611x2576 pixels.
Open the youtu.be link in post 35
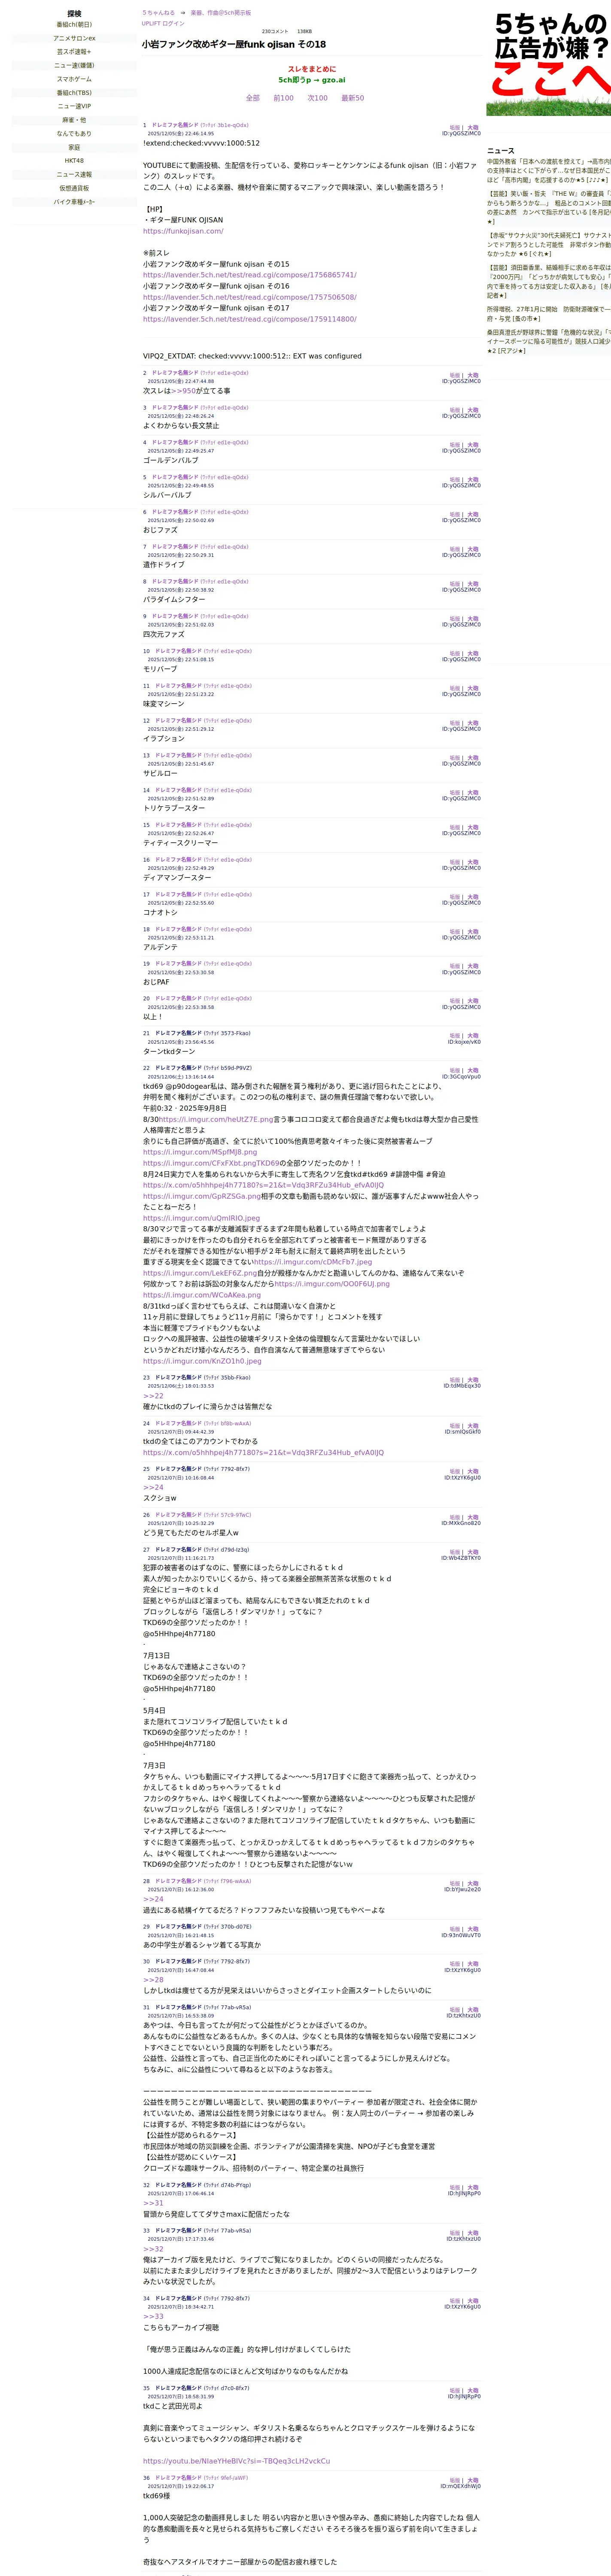pos(236,2461)
